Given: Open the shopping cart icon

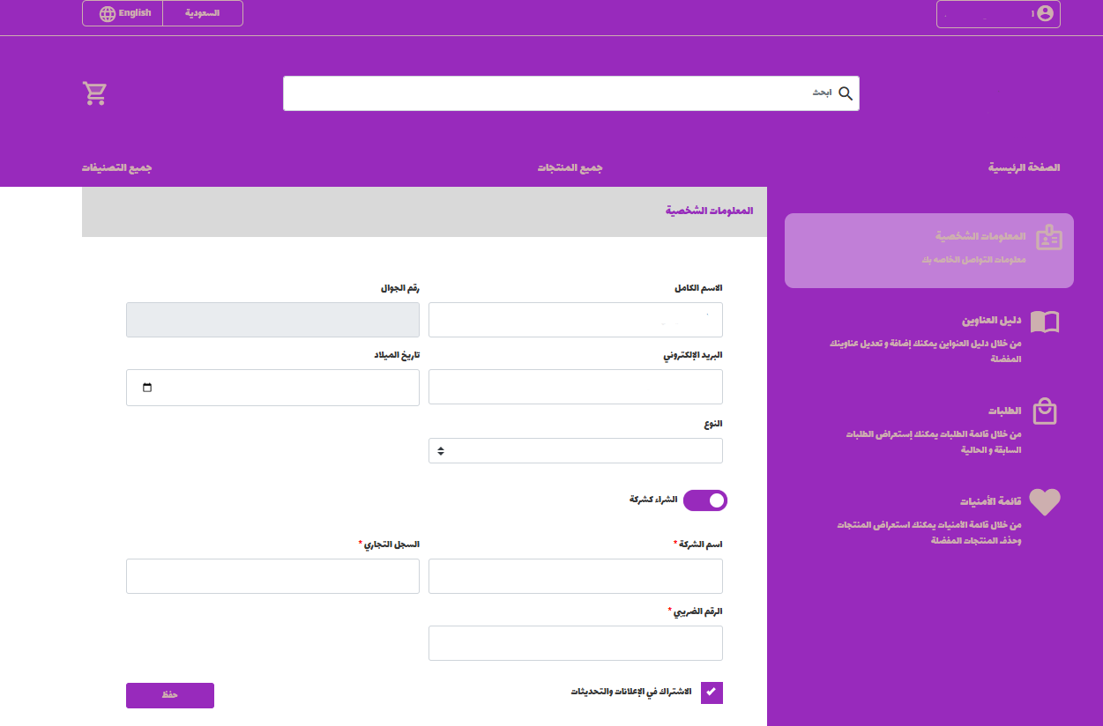Looking at the screenshot, I should (94, 93).
